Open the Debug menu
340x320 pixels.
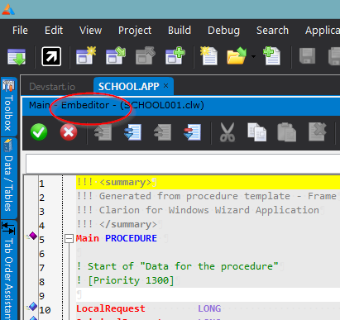click(x=223, y=31)
